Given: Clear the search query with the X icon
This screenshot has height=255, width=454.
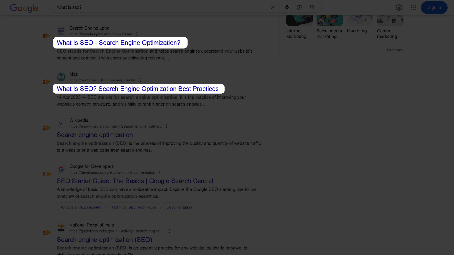Looking at the screenshot, I should tap(272, 7).
